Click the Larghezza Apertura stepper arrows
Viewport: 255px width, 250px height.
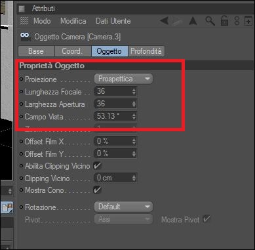tap(134, 104)
